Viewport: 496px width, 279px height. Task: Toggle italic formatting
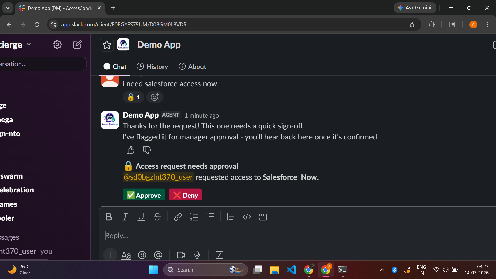coord(125,217)
